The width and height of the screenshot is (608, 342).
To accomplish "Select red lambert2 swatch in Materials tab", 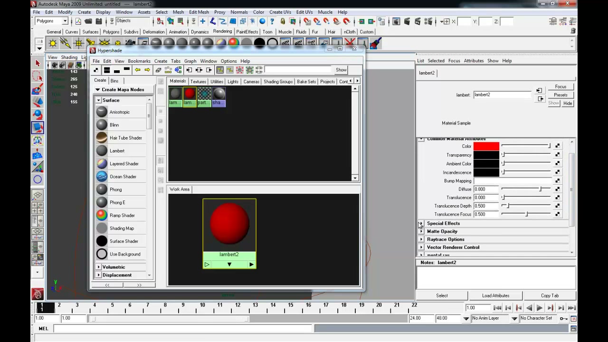I will pos(190,97).
